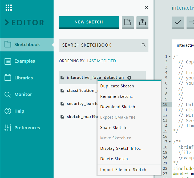Close the sketchbook panel with X
194x178 pixels.
147,7
